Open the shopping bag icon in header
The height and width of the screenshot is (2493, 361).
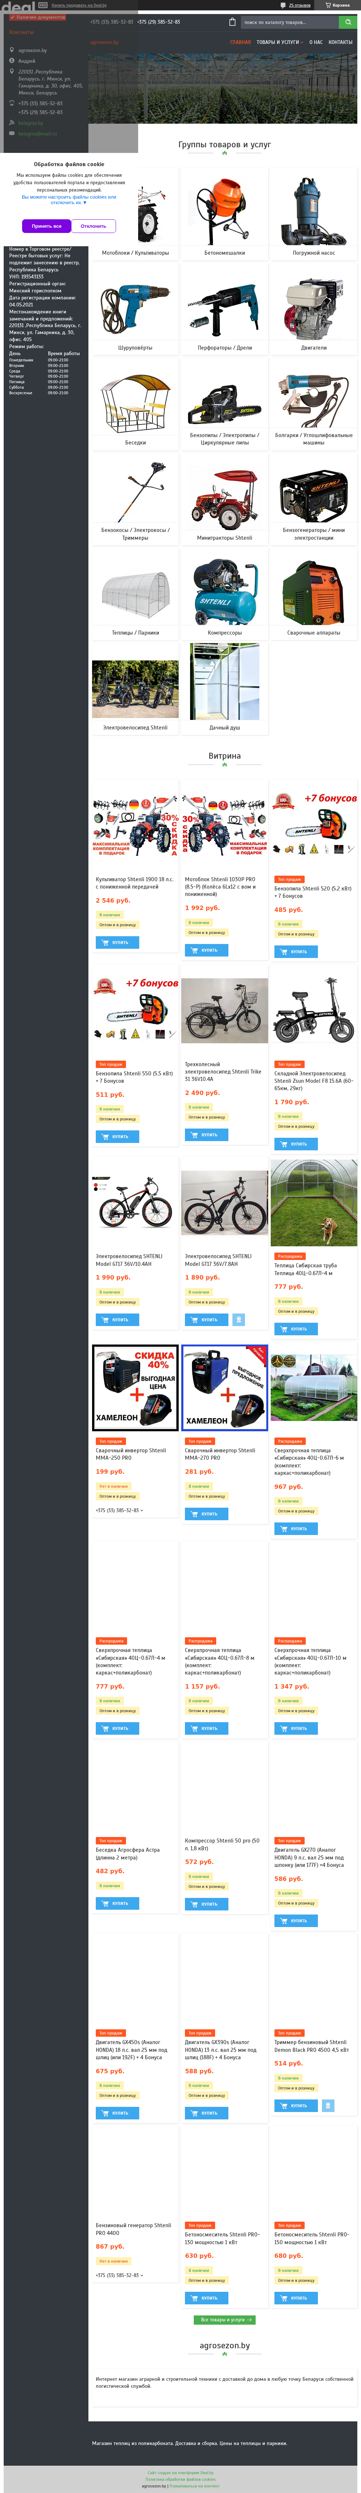(x=232, y=21)
